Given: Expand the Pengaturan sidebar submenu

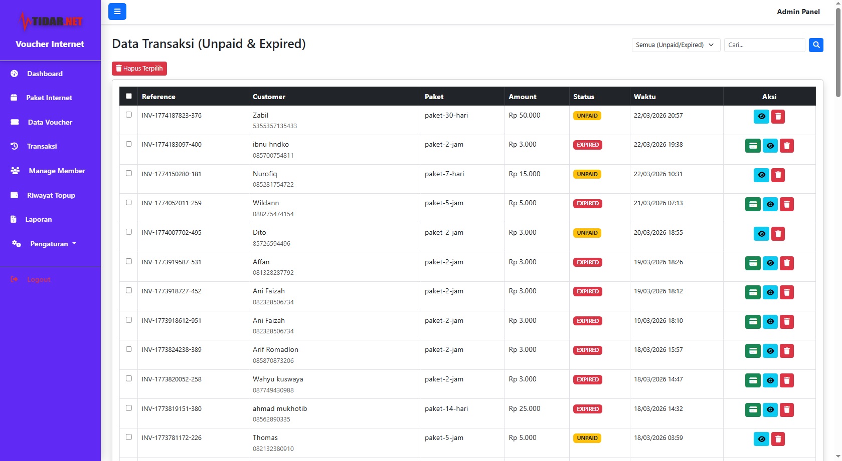Looking at the screenshot, I should point(50,244).
